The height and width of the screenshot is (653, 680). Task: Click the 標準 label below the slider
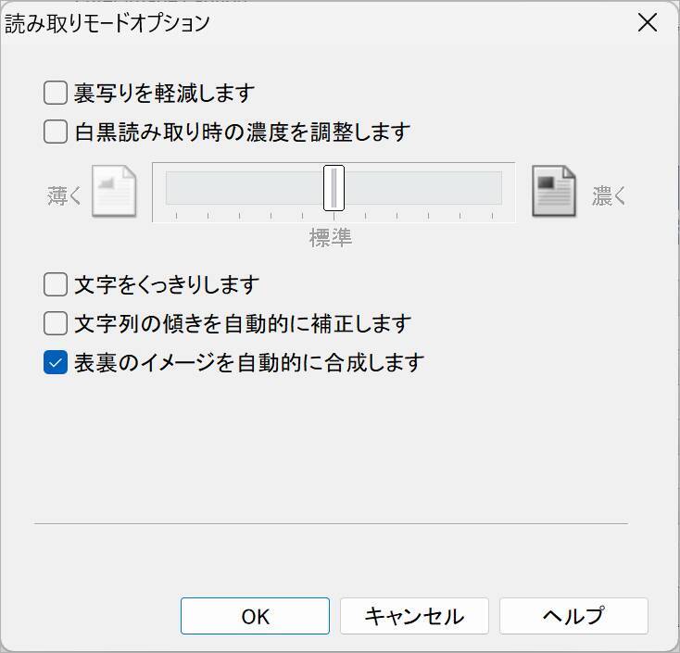(x=331, y=238)
